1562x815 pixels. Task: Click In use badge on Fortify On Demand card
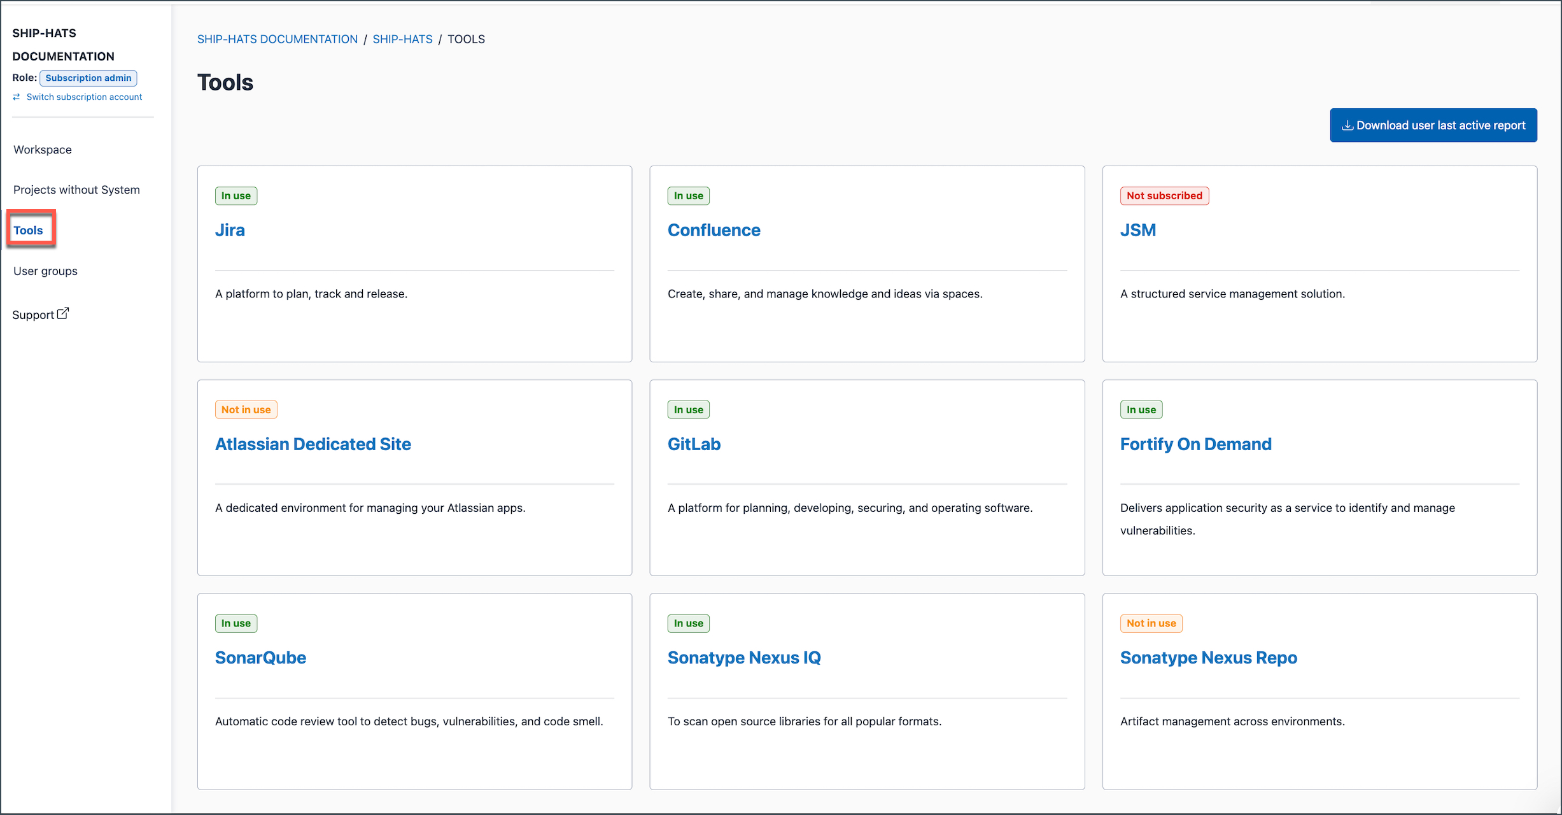pyautogui.click(x=1141, y=409)
